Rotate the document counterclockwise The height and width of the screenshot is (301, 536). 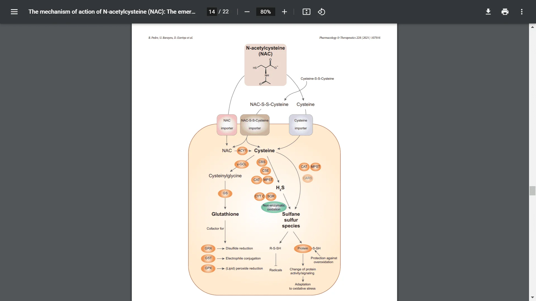pos(322,12)
